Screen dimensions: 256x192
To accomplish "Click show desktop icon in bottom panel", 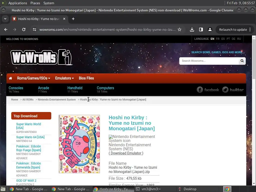I will 3,189.
